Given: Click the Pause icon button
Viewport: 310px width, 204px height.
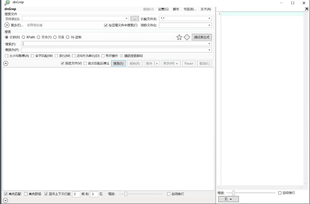Looking at the screenshot, I should click(189, 63).
